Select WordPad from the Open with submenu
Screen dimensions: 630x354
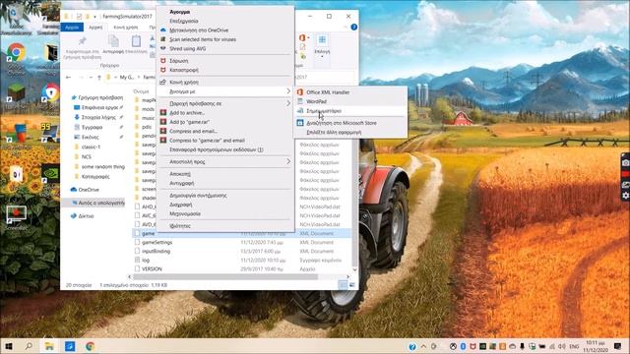316,101
